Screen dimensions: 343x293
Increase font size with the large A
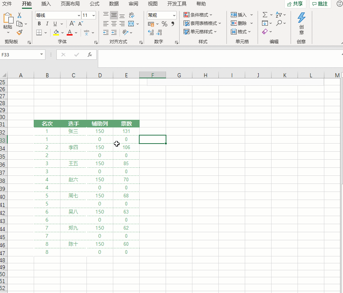(x=72, y=23)
